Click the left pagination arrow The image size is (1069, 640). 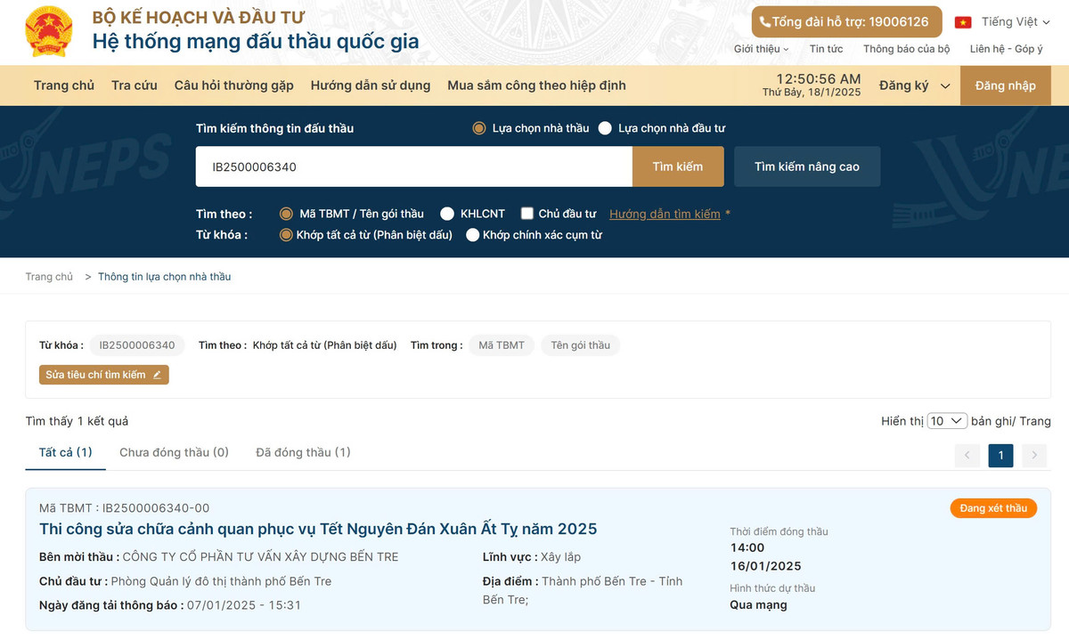coord(967,455)
